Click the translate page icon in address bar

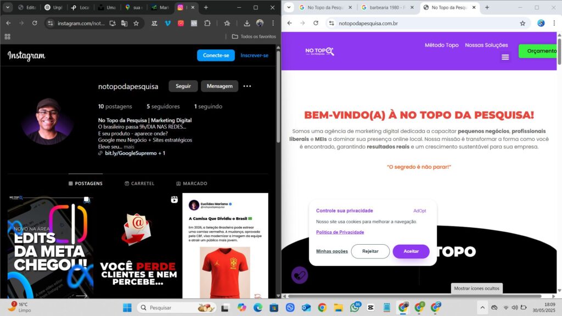click(124, 23)
